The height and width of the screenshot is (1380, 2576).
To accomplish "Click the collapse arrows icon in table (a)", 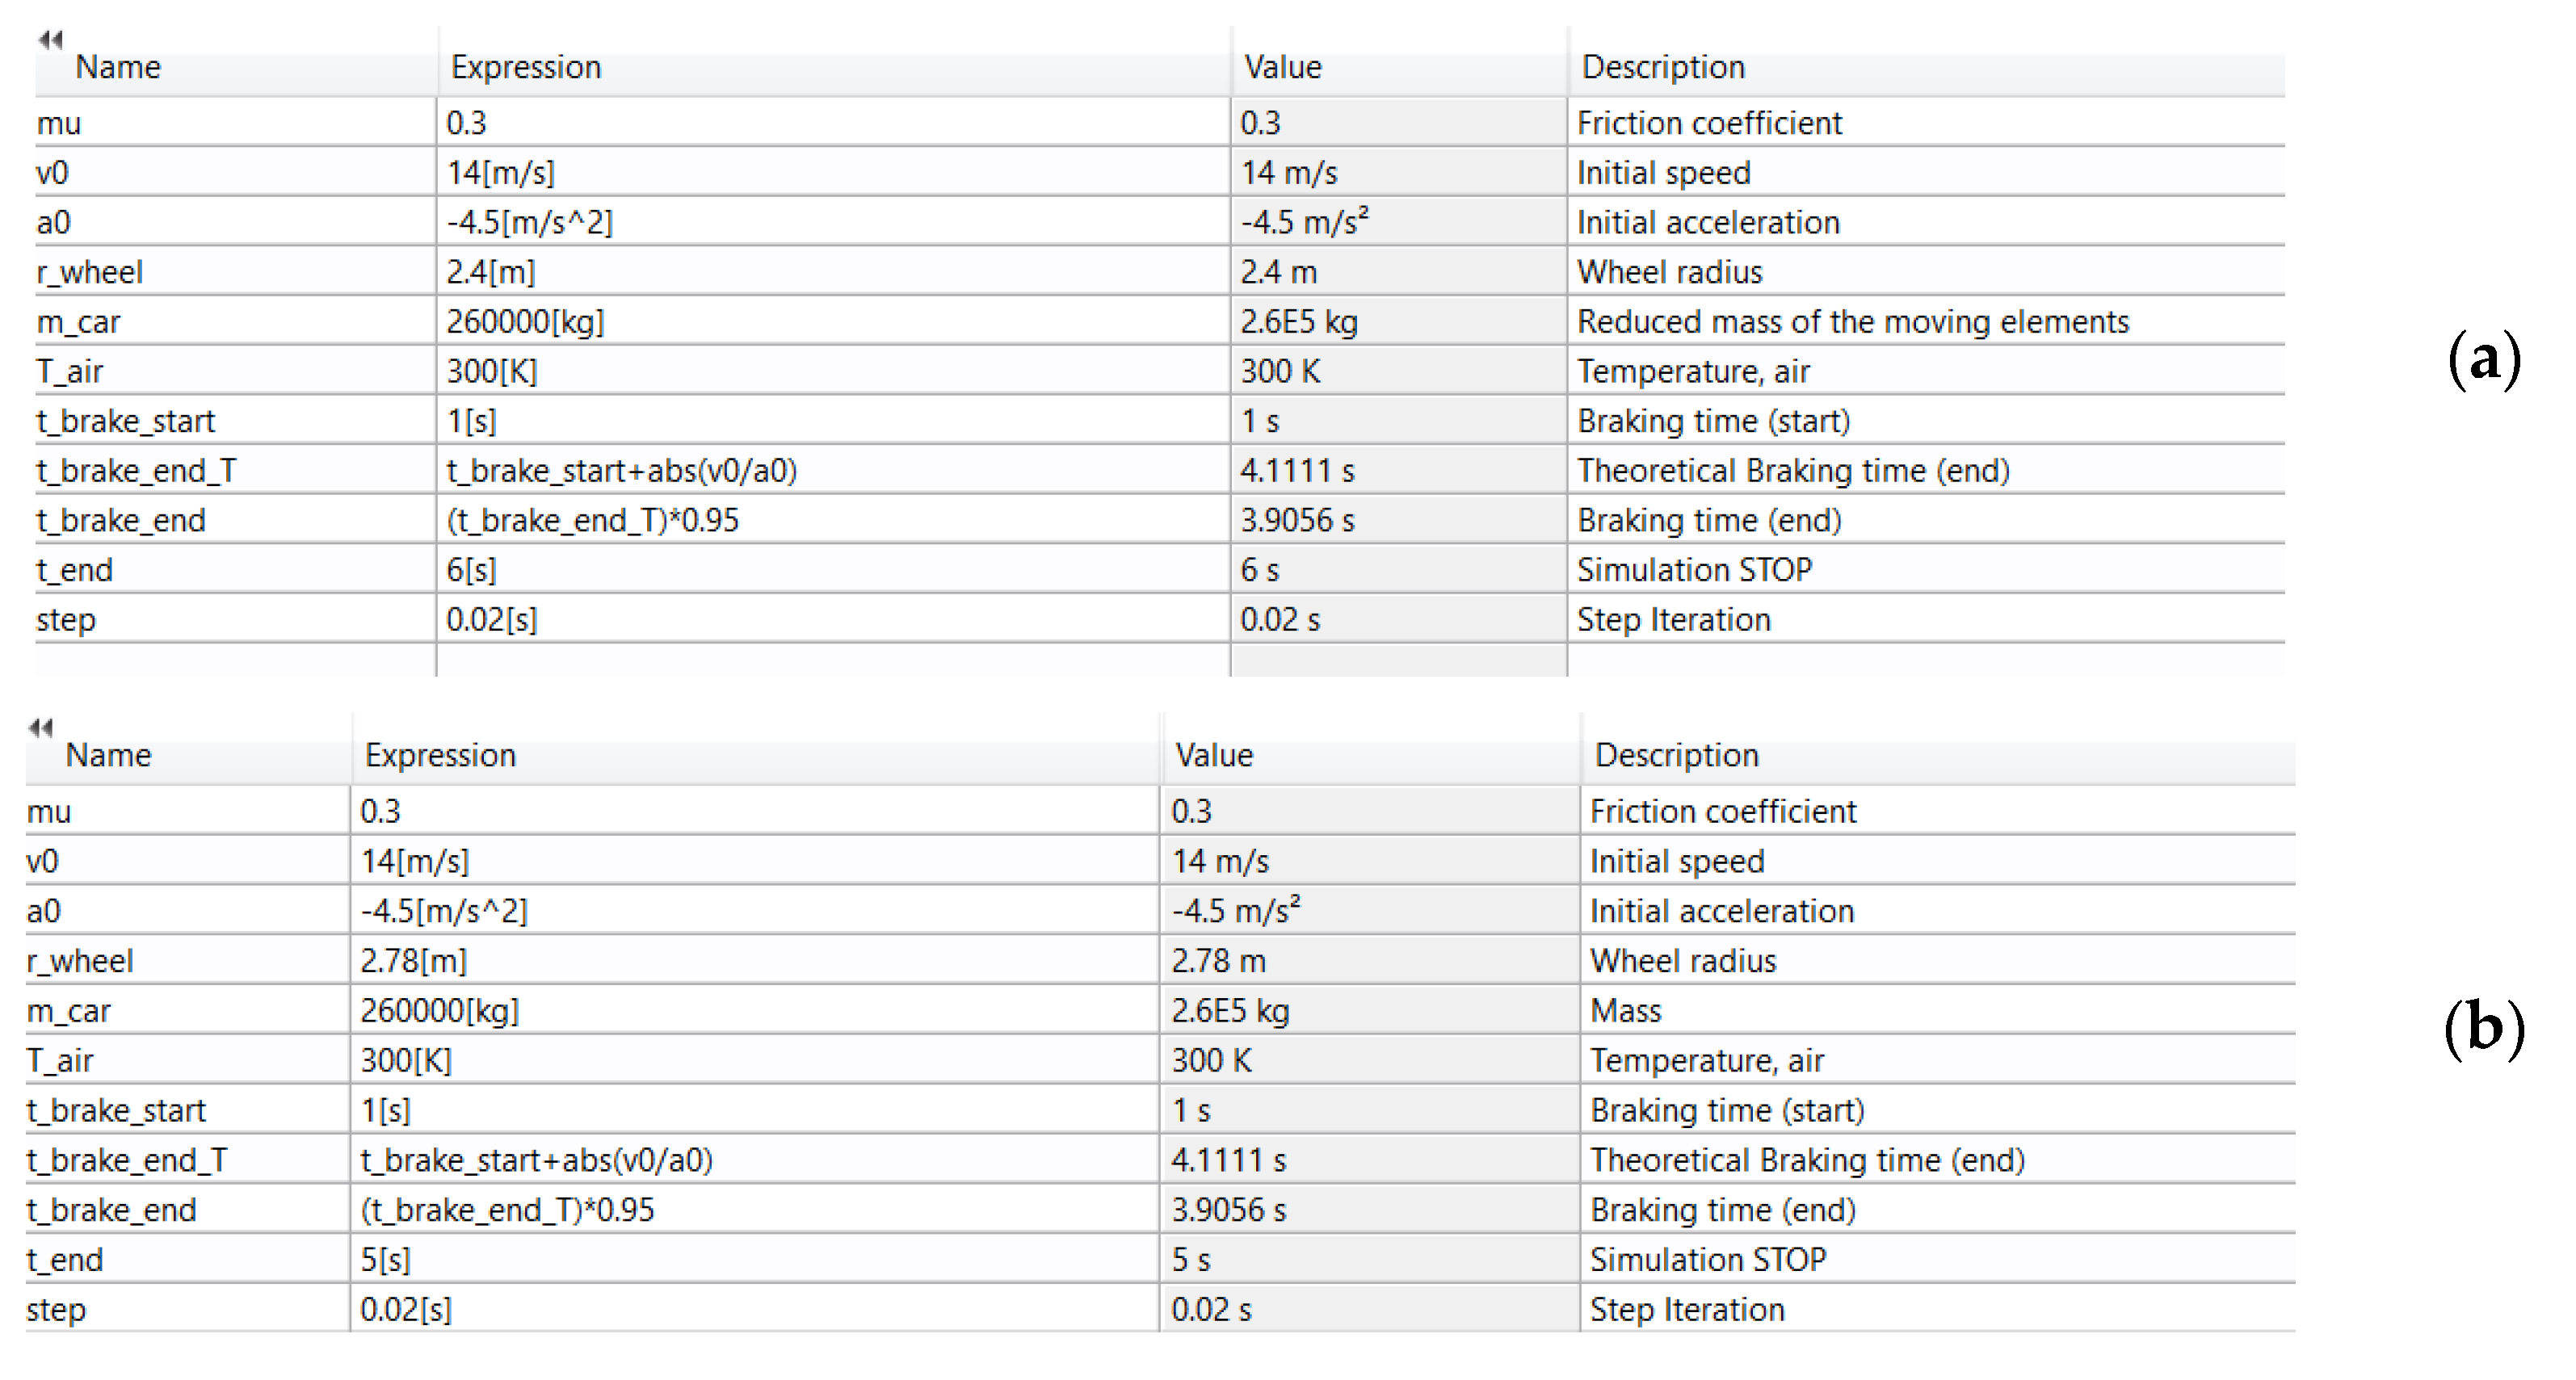I will tap(50, 39).
